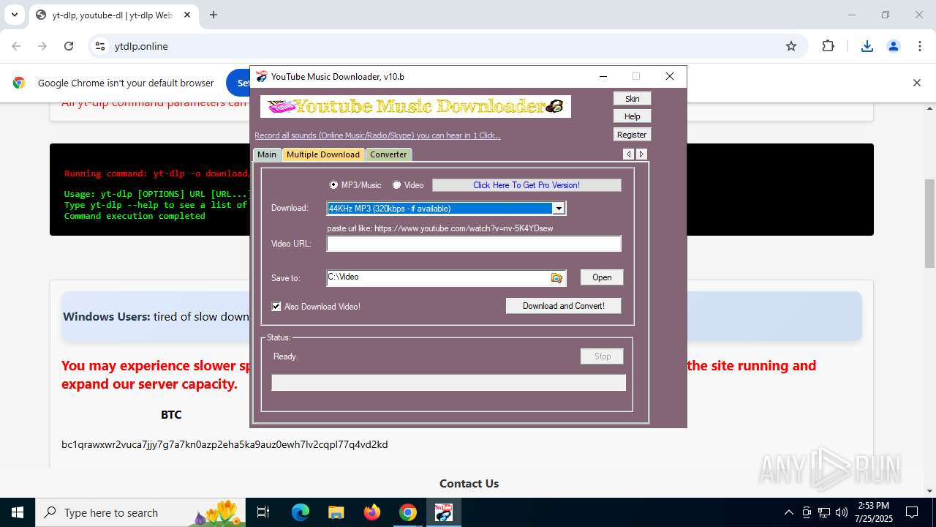Open the volume control in system tray
This screenshot has height=527, width=936.
click(x=842, y=512)
